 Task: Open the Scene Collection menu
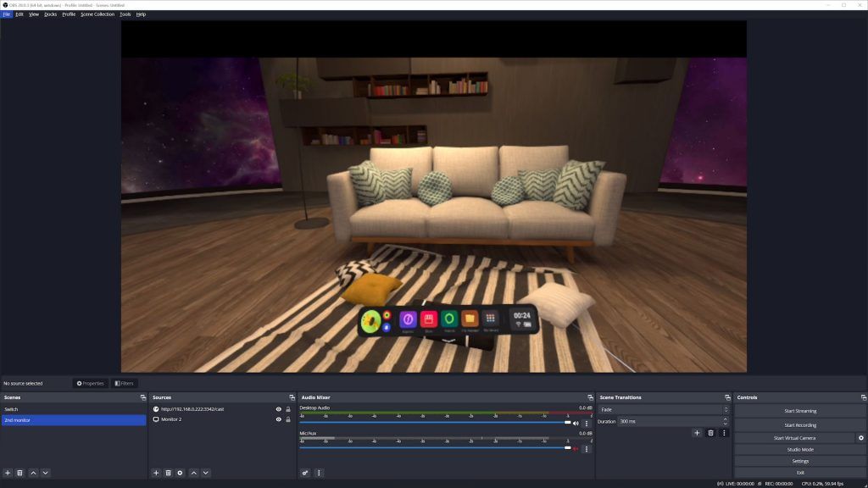click(x=97, y=14)
